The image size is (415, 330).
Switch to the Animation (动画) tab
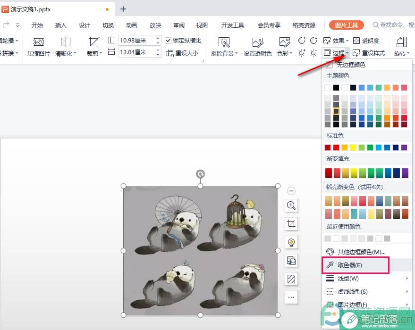[x=132, y=25]
